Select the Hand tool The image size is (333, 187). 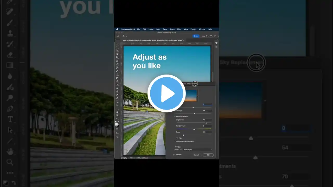tap(117, 112)
